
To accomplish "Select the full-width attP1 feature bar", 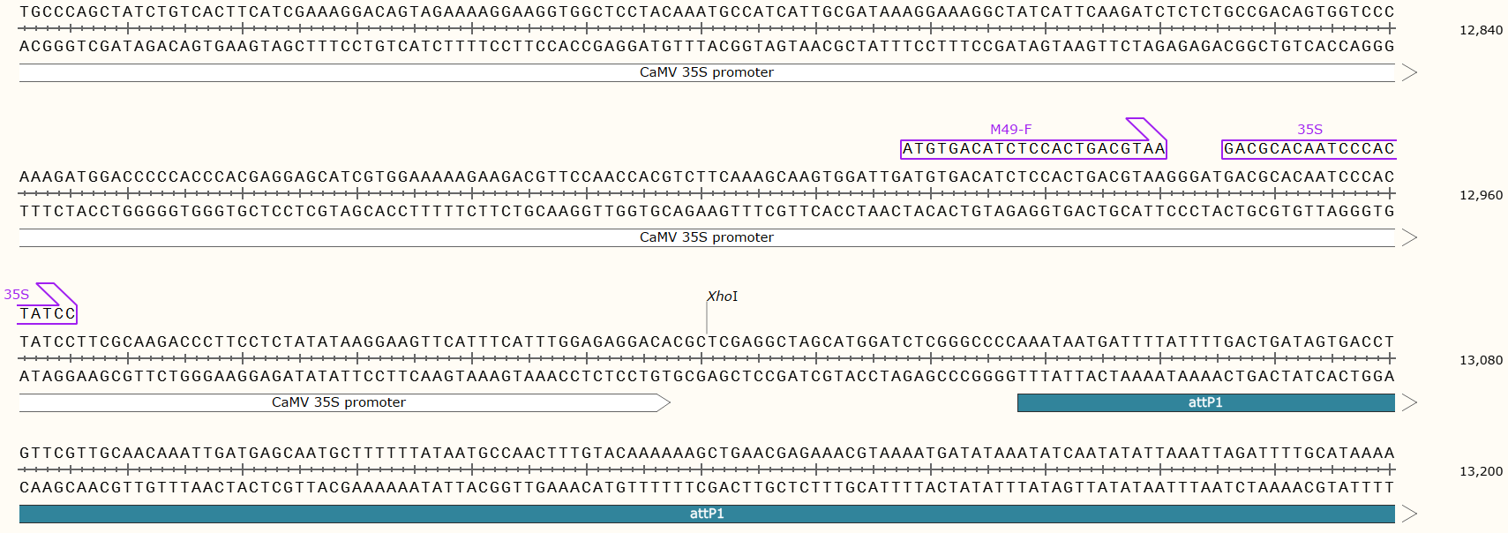I will [x=706, y=514].
